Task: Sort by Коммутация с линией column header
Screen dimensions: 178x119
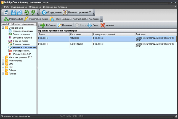Action: coord(114,34)
